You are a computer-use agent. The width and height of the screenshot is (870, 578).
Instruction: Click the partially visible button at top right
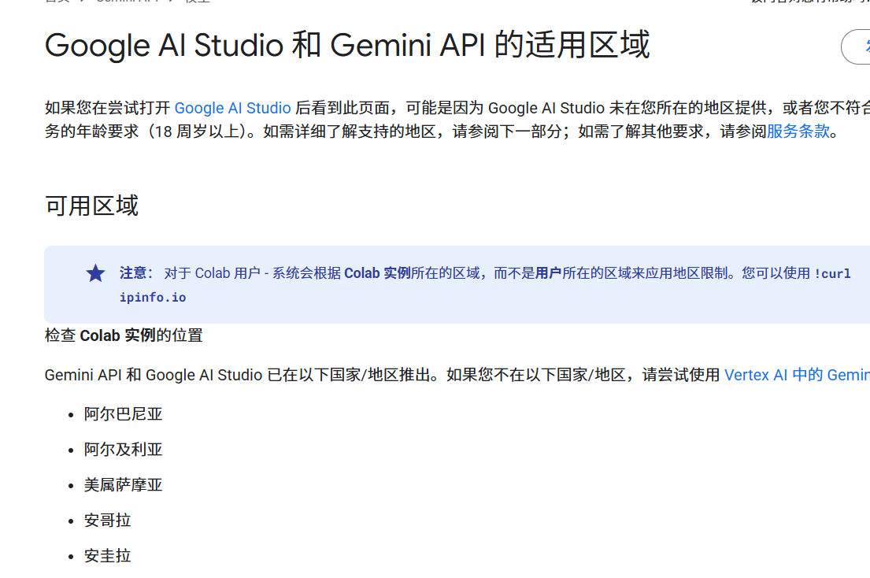coord(856,47)
